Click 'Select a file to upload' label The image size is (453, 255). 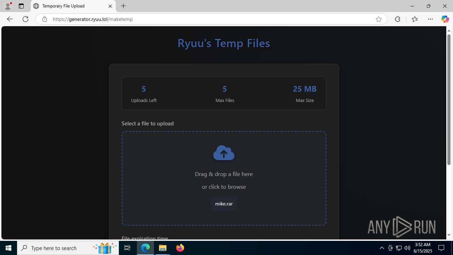pos(148,123)
